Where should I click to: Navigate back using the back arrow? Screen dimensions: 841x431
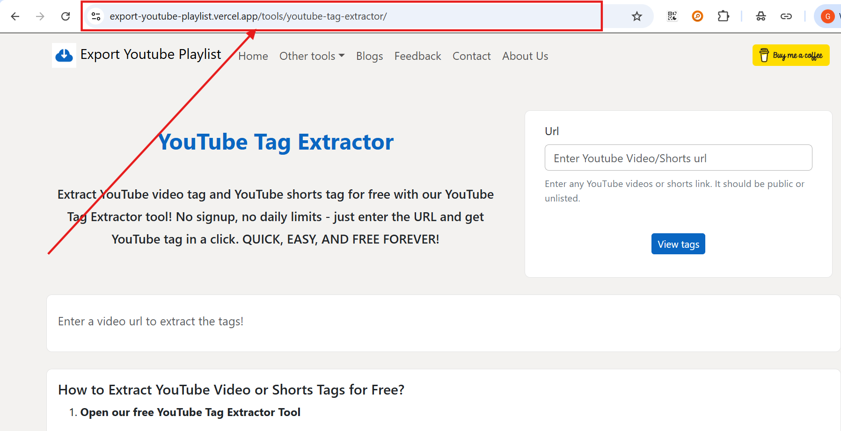click(x=15, y=15)
